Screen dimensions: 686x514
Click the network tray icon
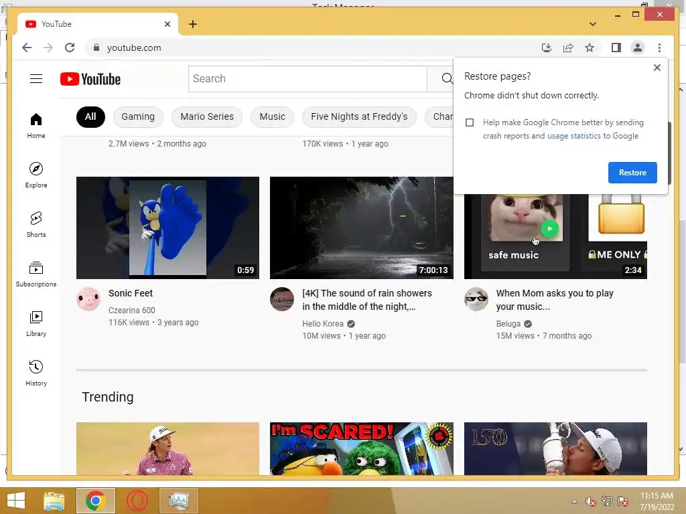pos(607,501)
